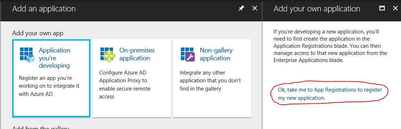The image size is (401, 129).
Task: Choose the Non-gallery application title link
Action: [x=216, y=54]
